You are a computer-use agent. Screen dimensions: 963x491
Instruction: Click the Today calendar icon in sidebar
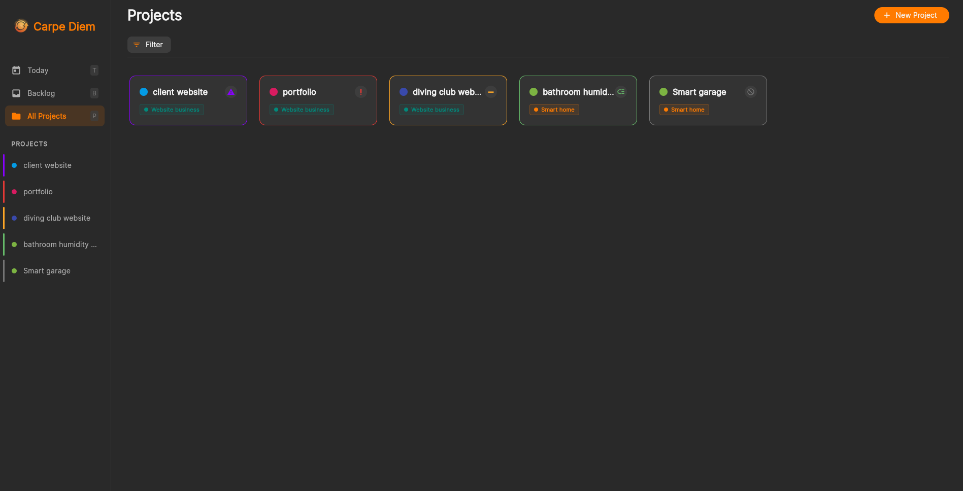click(16, 71)
